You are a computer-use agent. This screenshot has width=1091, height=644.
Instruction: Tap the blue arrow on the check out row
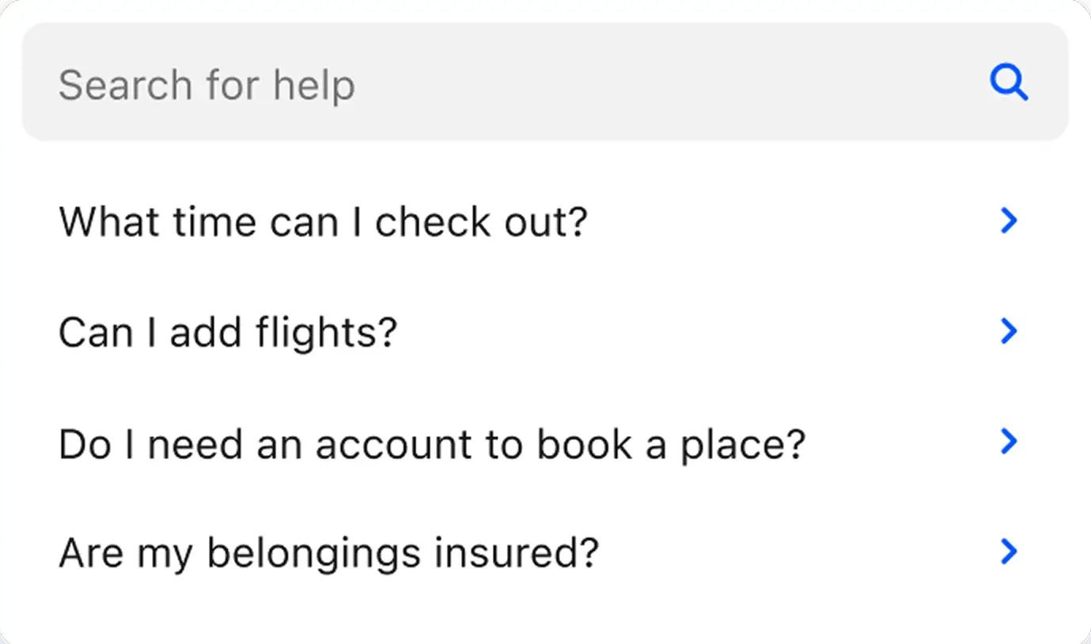1009,221
